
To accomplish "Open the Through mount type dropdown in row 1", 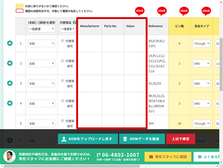I will (x=201, y=44).
